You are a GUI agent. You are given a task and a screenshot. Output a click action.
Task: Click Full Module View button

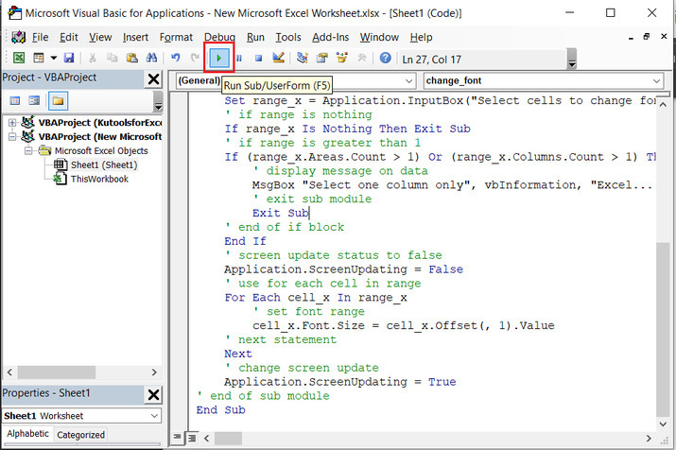tap(192, 438)
